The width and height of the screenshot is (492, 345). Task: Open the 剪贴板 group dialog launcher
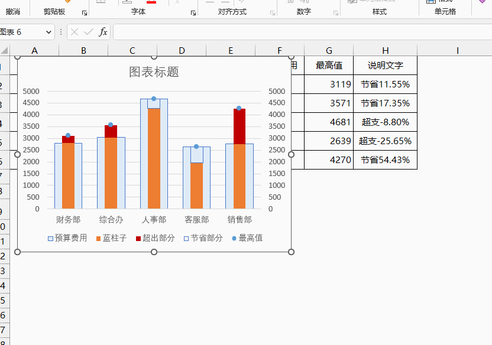[85, 13]
